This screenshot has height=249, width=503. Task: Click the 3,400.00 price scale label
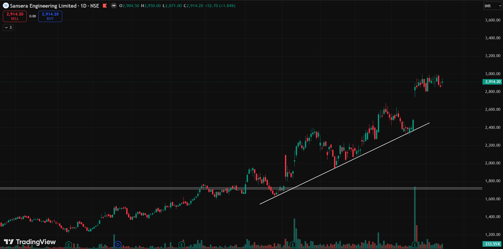click(493, 38)
